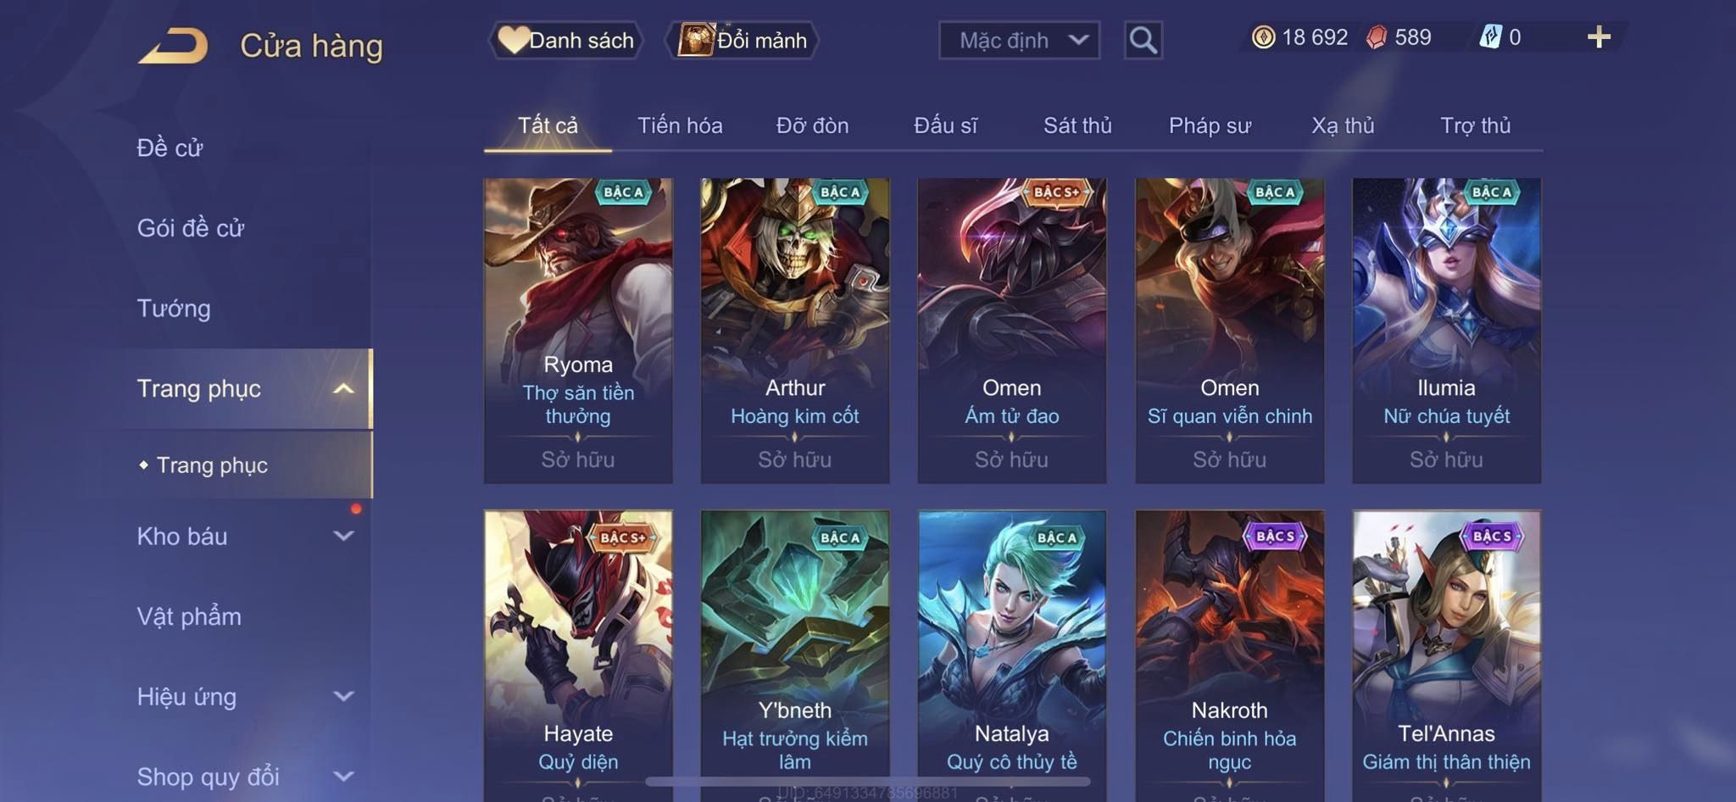Click the gold coin balance icon
The height and width of the screenshot is (802, 1736).
tap(1263, 37)
